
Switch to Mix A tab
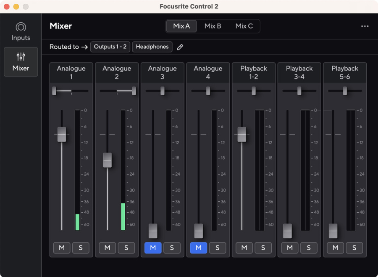pos(181,26)
